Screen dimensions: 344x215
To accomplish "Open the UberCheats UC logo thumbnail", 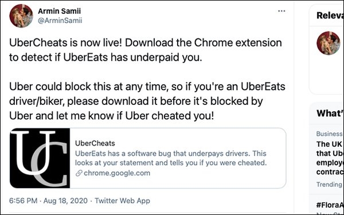I will (40, 158).
